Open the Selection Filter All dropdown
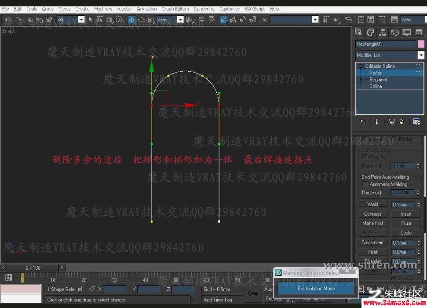Screen dimensions: 427x308 (x=81, y=19)
